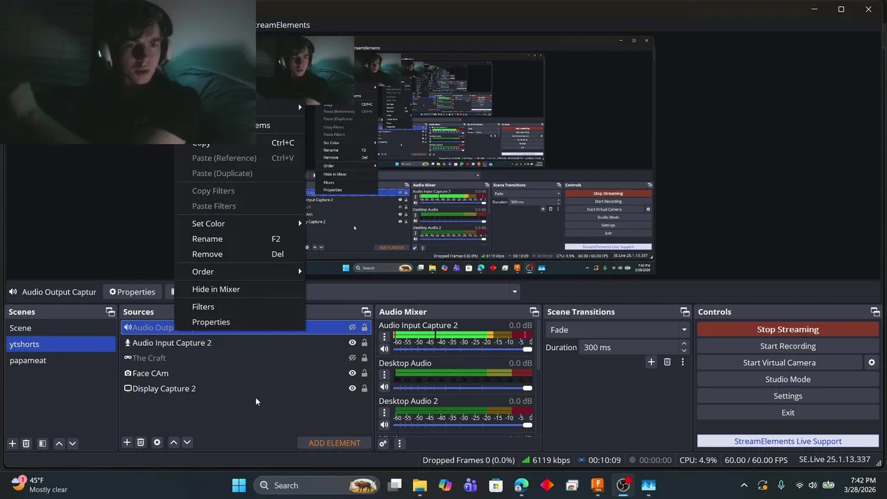
Task: Open transition properties three-dots icon
Action: (683, 362)
